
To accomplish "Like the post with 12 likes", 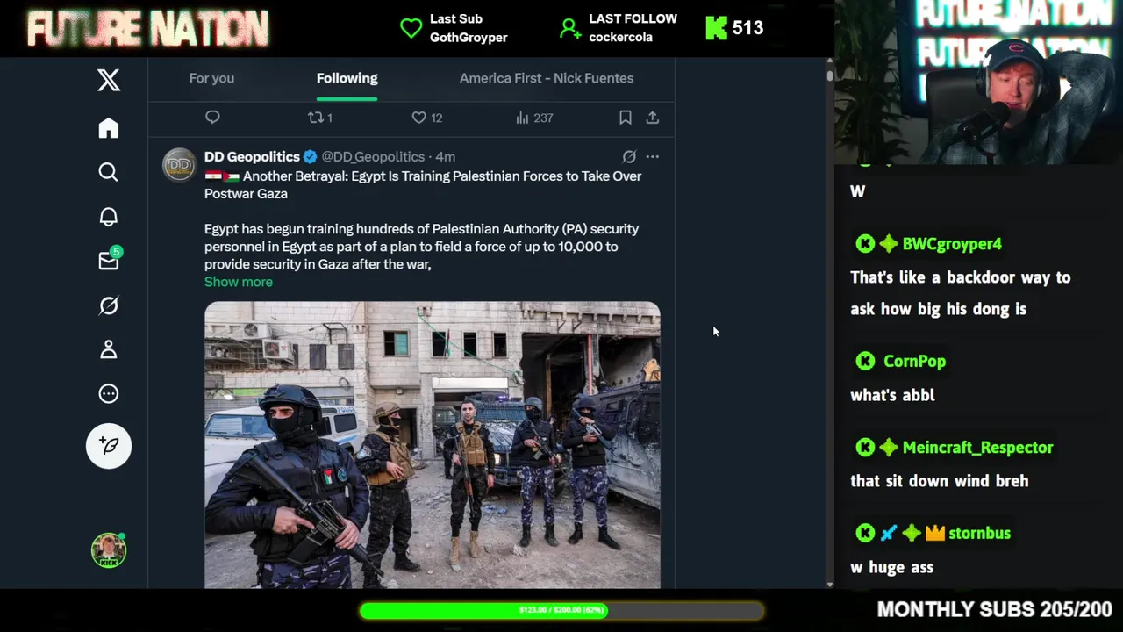I will [427, 118].
